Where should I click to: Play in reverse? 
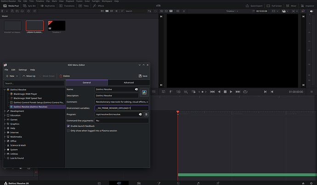[x=219, y=92]
